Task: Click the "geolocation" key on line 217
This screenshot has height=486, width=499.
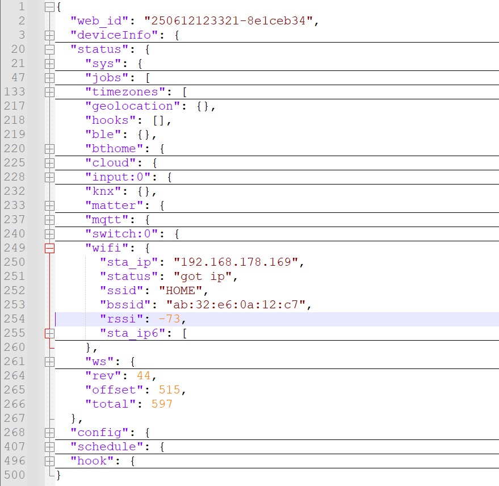Action: pyautogui.click(x=133, y=106)
